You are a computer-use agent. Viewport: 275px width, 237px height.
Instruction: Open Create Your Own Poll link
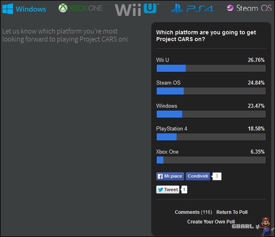[x=211, y=222]
